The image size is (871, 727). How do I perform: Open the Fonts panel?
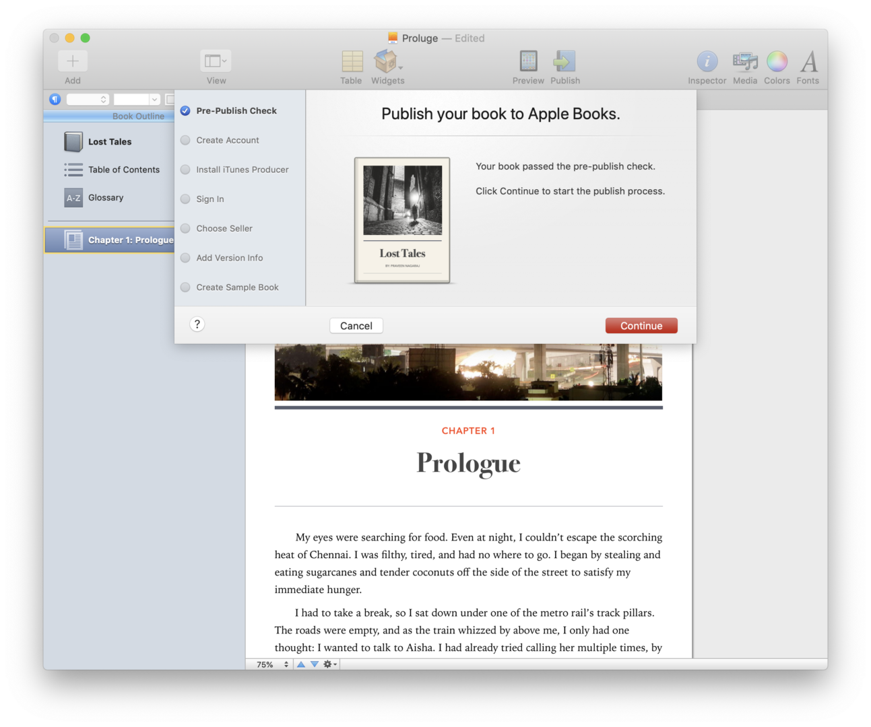pyautogui.click(x=808, y=61)
